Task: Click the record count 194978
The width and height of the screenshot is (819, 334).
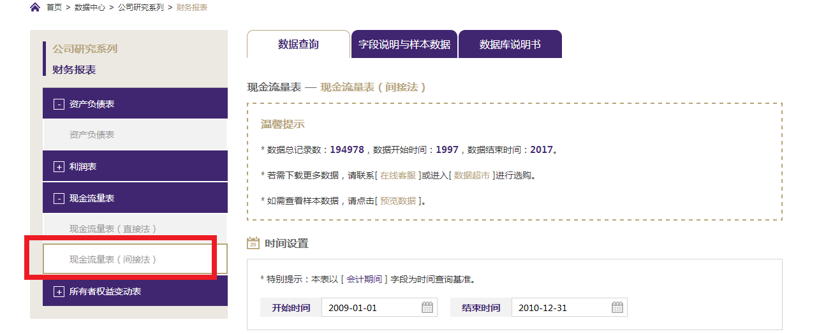Action: tap(347, 150)
